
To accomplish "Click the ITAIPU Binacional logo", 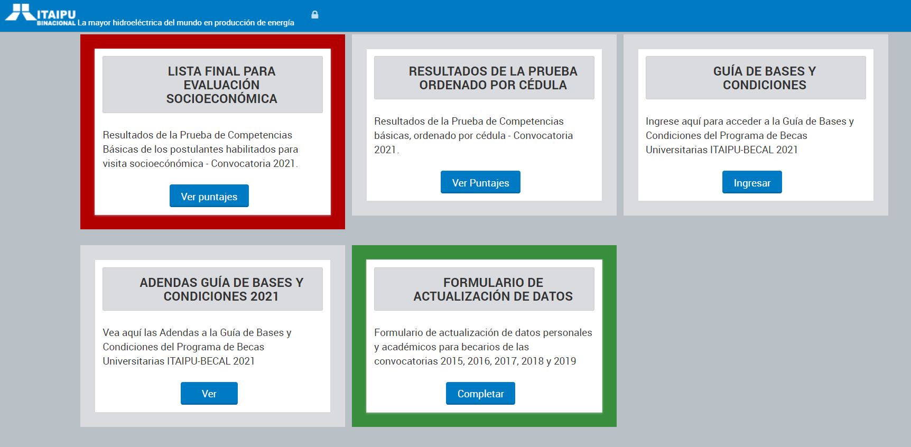I will coord(41,14).
